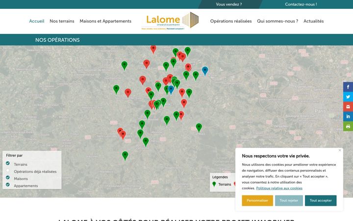Screen dimensions: 353x221
Task: Share page by email icon
Action: pyautogui.click(x=348, y=107)
